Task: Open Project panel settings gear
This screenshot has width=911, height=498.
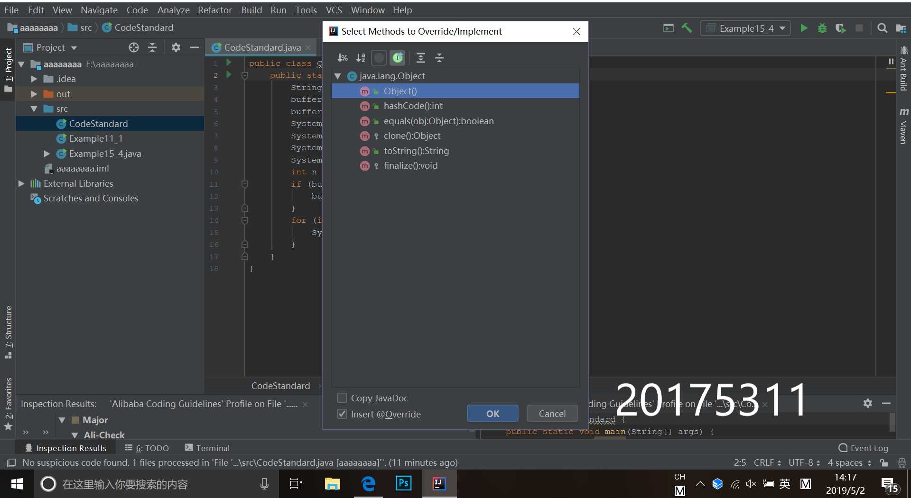Action: click(x=176, y=47)
